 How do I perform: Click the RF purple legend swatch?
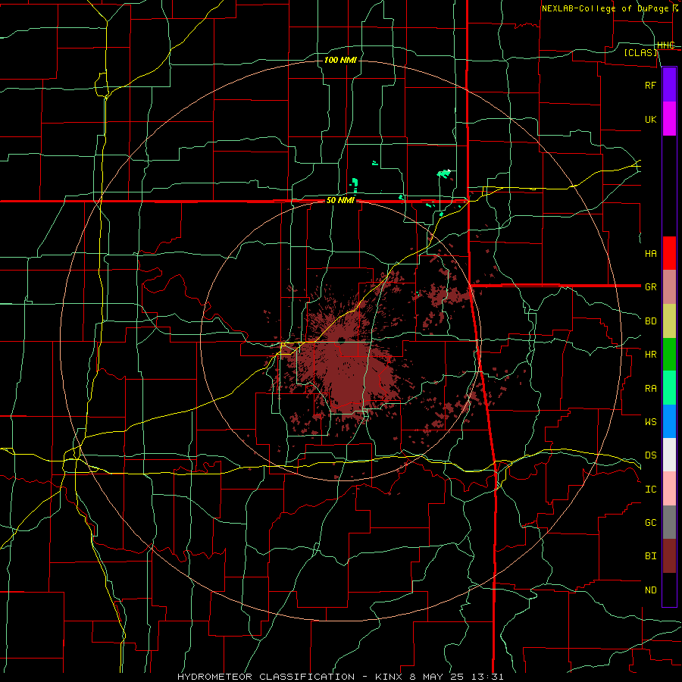(669, 85)
